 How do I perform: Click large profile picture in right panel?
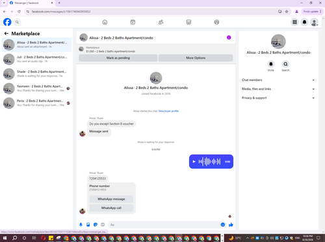278,42
